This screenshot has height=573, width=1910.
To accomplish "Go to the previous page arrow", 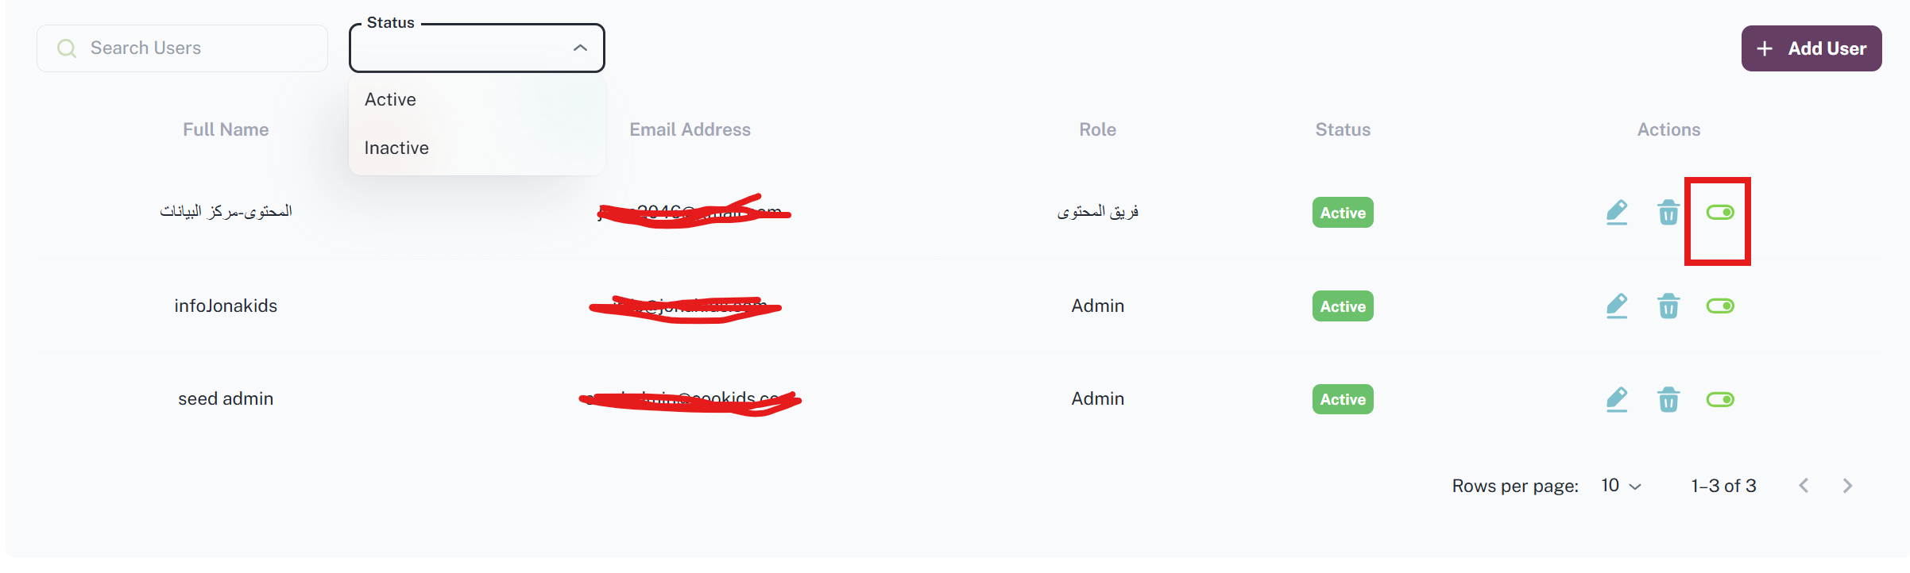I will point(1804,486).
